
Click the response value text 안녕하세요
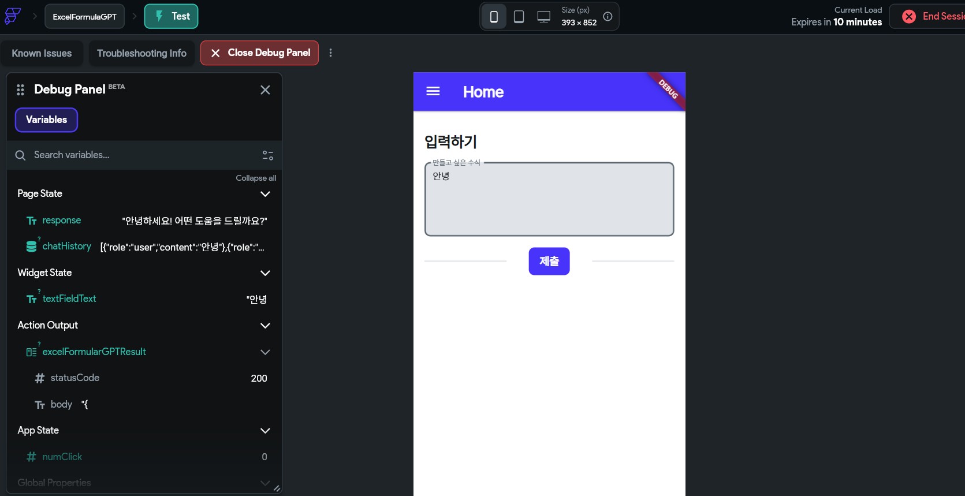coord(195,221)
